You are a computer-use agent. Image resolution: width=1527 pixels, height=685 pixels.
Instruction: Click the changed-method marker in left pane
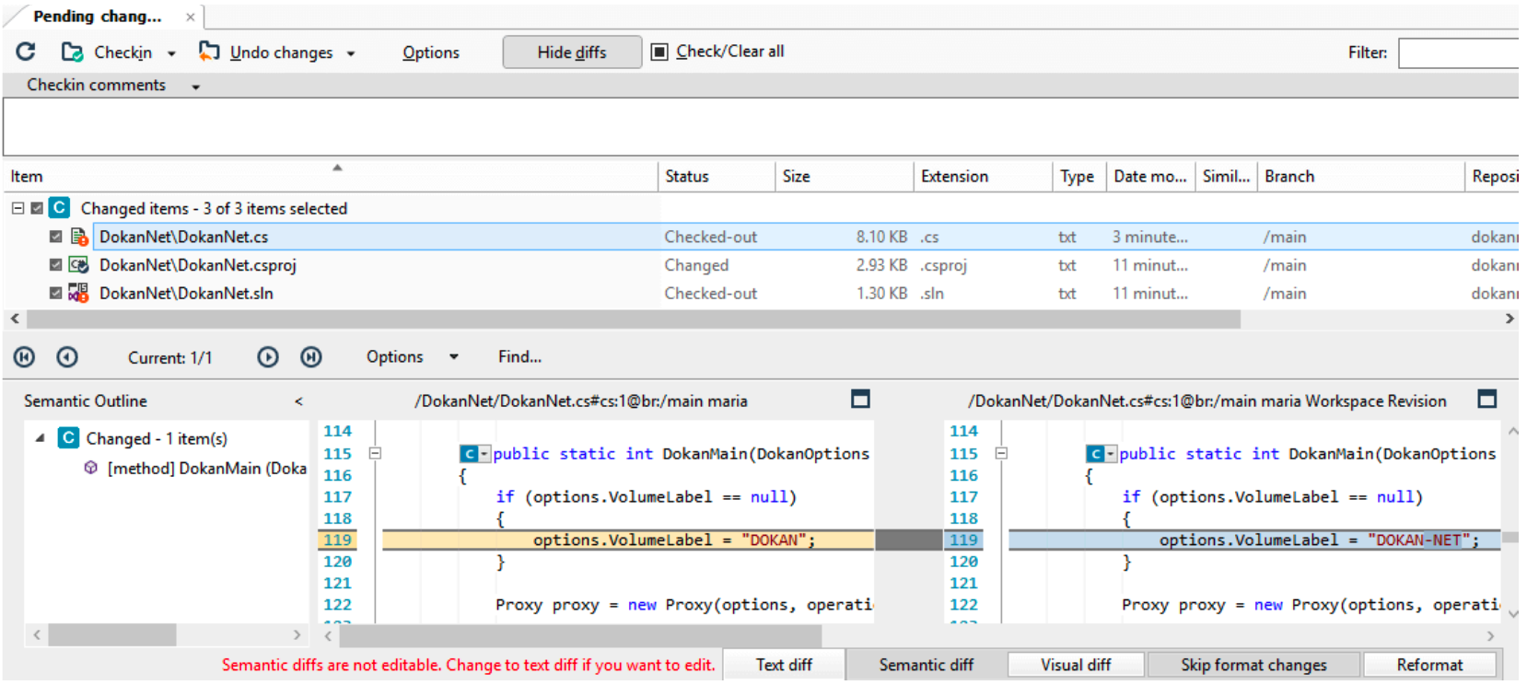[x=474, y=454]
